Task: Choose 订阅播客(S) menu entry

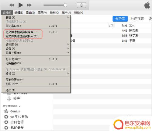Action: coord(36,63)
